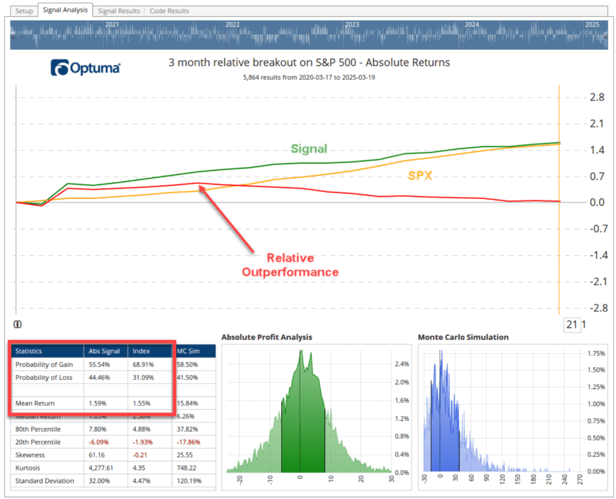Image resolution: width=616 pixels, height=499 pixels.
Task: Click the 4.47% Index Standard Deviation value
Action: 142,481
